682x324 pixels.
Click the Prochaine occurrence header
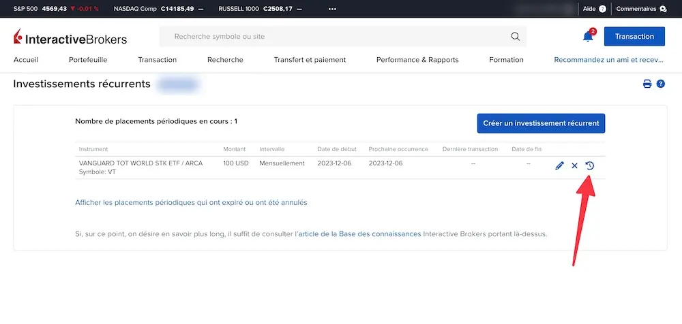tap(398, 149)
